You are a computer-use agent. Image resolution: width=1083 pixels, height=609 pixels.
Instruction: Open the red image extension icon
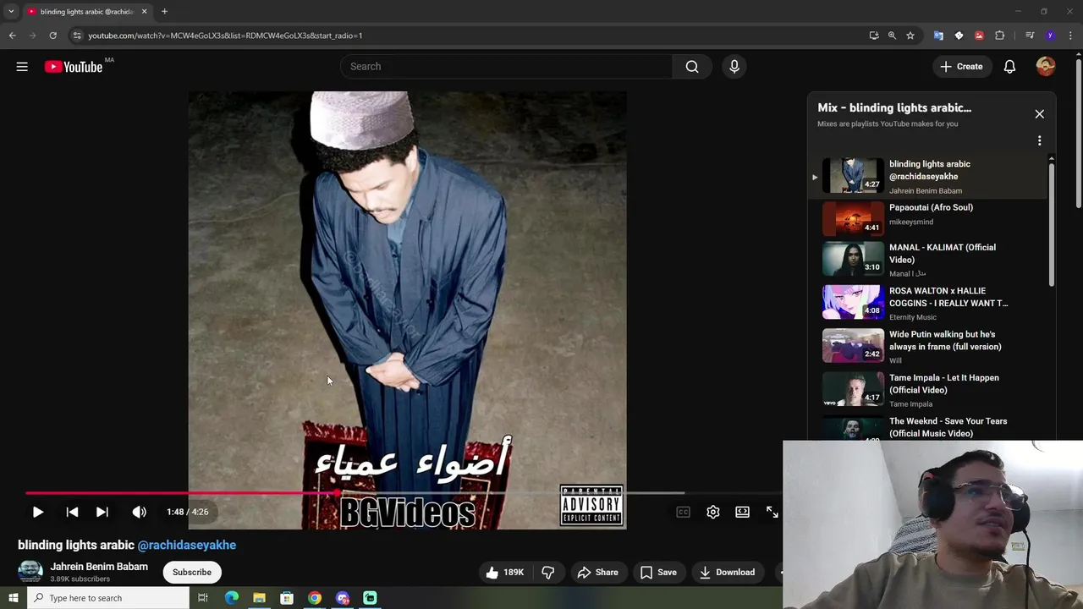click(979, 36)
